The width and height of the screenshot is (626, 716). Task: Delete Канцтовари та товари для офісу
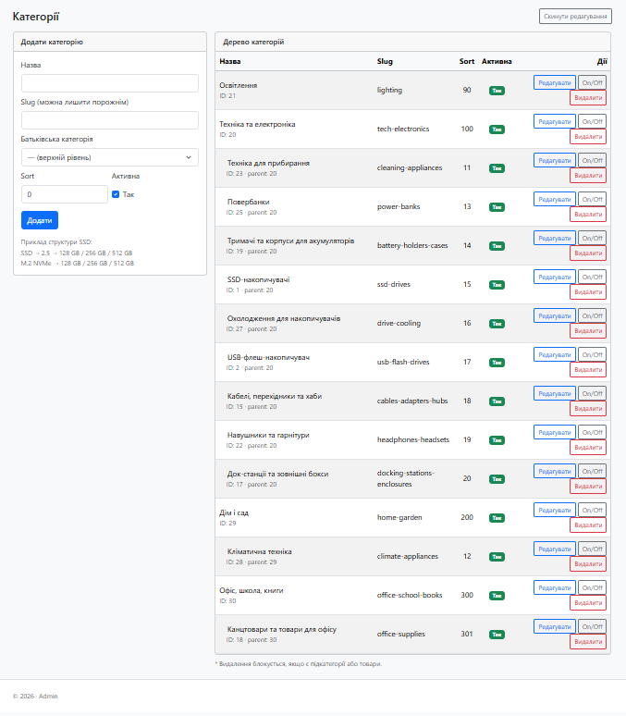tap(588, 641)
